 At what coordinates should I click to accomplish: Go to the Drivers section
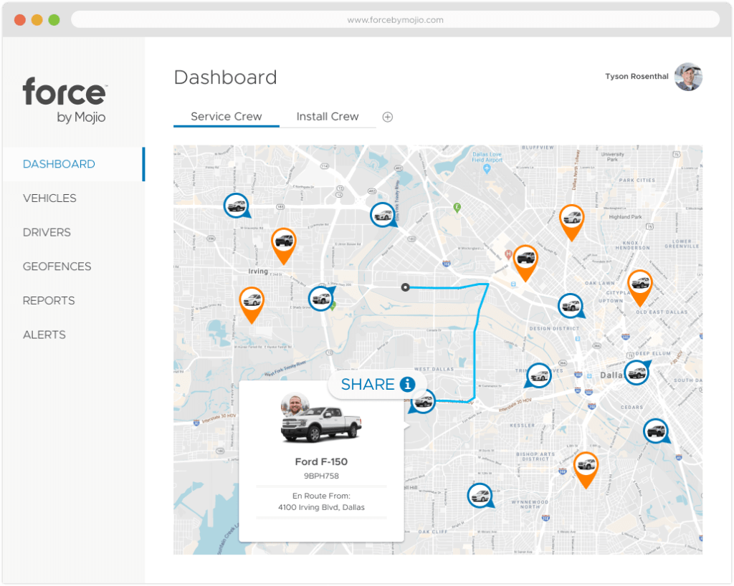pyautogui.click(x=47, y=232)
